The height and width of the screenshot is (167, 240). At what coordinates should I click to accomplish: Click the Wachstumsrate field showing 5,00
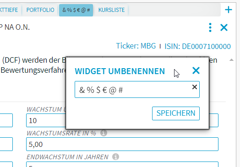(x=122, y=144)
